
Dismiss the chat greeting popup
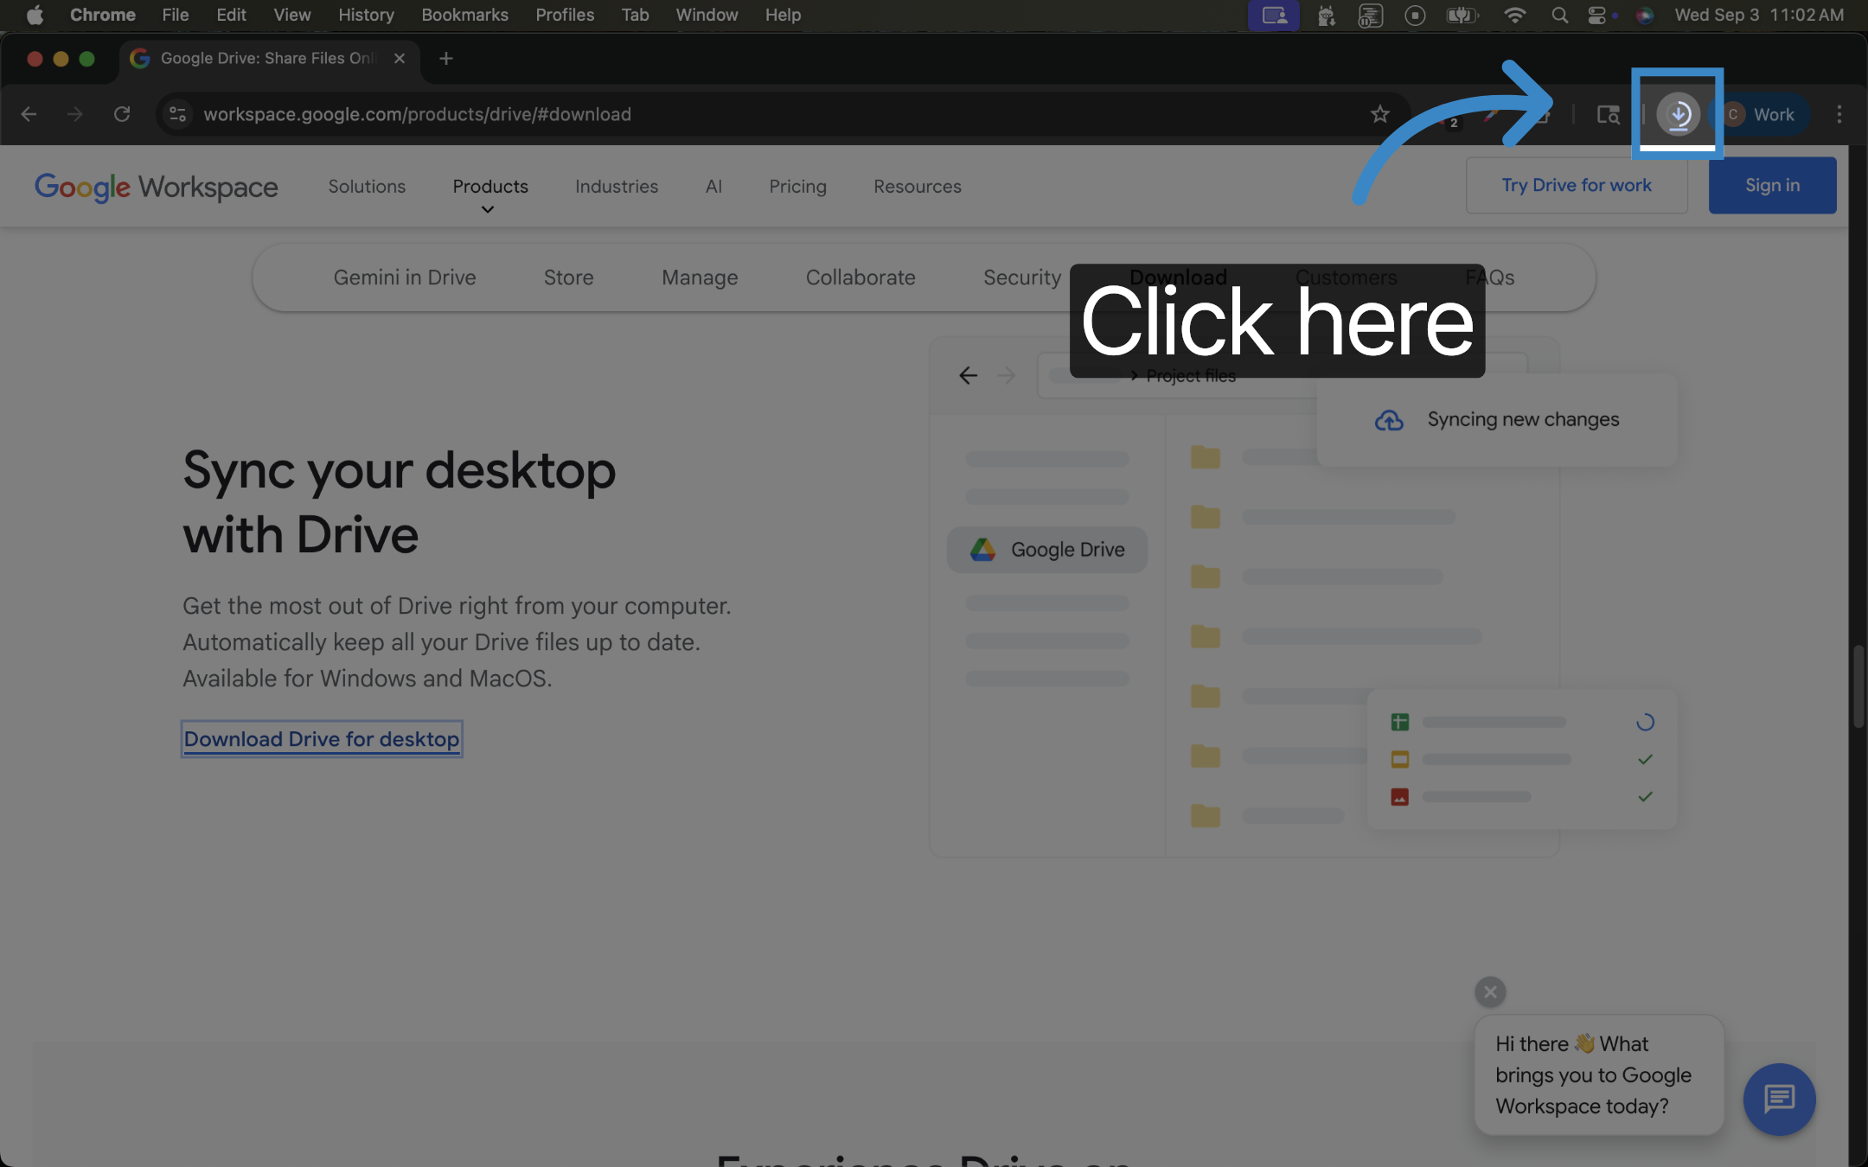click(1490, 992)
